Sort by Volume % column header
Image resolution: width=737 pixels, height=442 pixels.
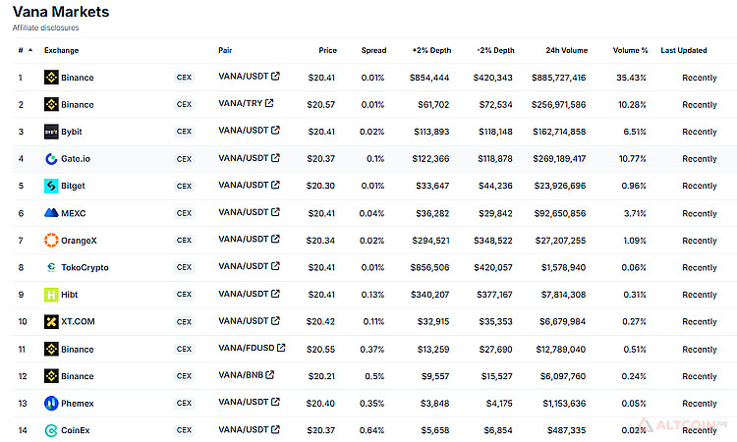[x=630, y=50]
